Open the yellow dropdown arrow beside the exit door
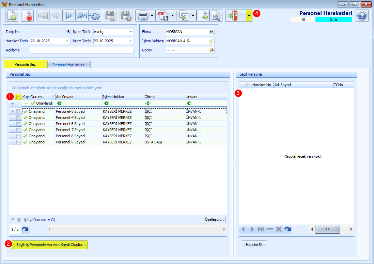This screenshot has width=374, height=264. point(249,16)
